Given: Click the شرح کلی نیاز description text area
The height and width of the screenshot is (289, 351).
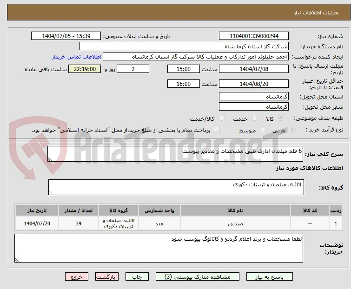Looking at the screenshot, I should (175, 154).
